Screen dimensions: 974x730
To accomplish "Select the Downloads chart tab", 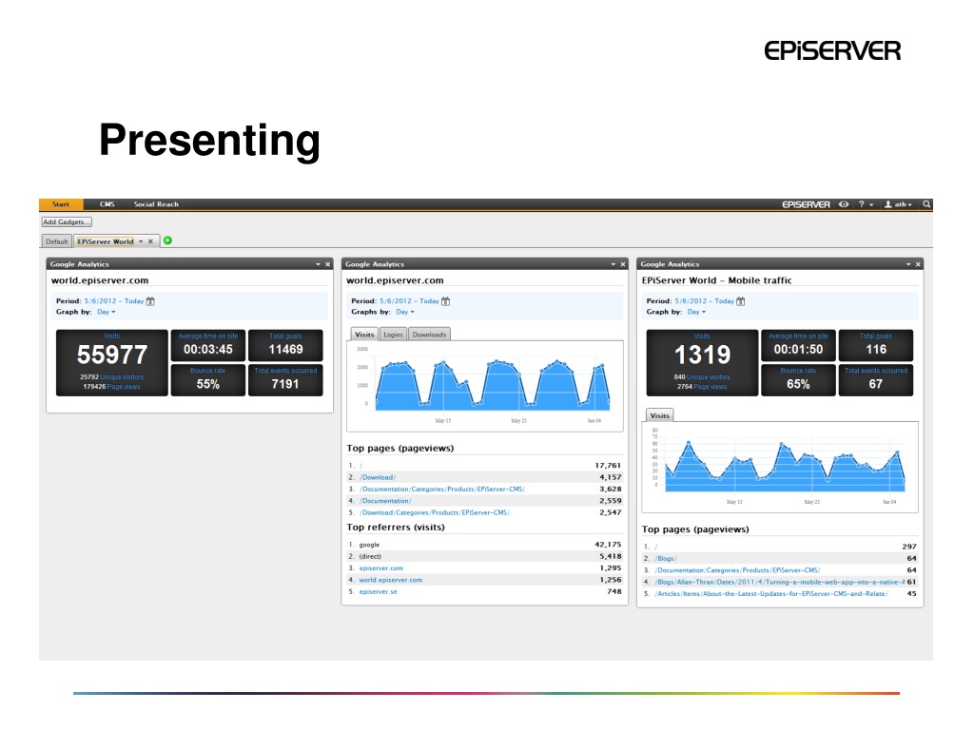I will (x=429, y=335).
